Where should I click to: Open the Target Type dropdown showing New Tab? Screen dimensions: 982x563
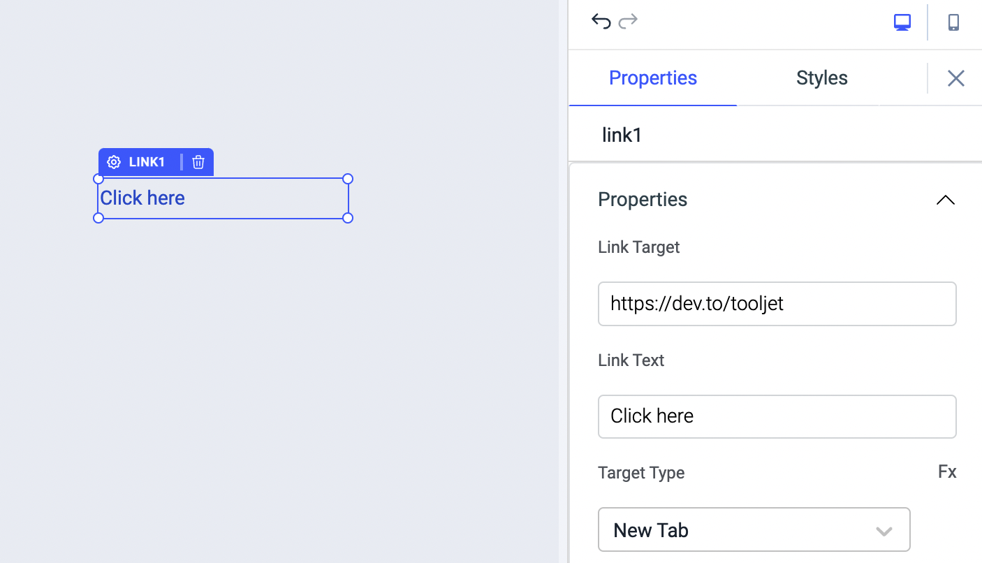754,530
